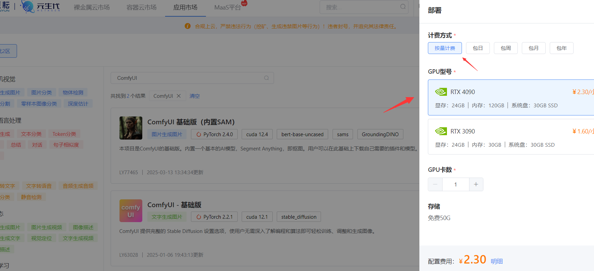
Task: Click the ComfyUI SAM app thumbnail
Action: pos(131,128)
